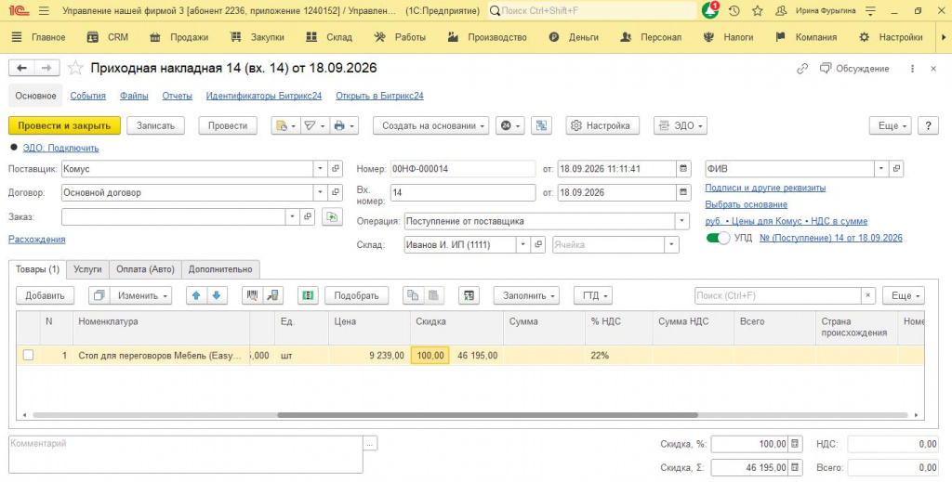The image size is (952, 482).
Task: Open favorites star in title bar
Action: coord(757,11)
